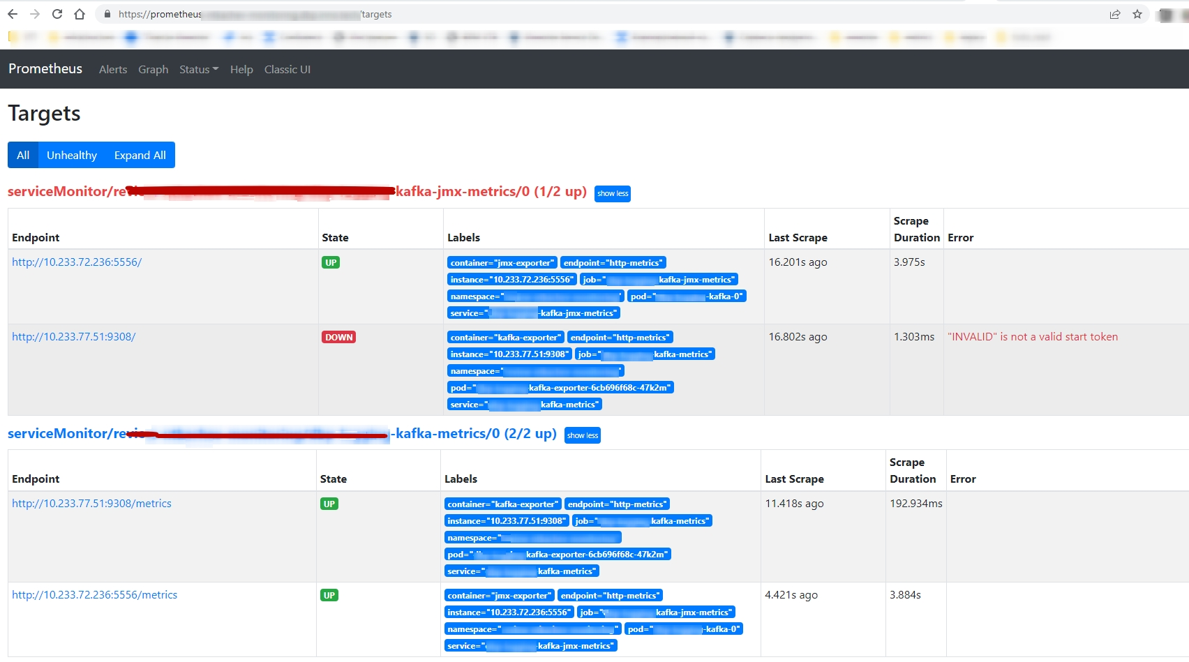Click the DOWN state badge
Screen dimensions: 1189x662
(x=339, y=337)
